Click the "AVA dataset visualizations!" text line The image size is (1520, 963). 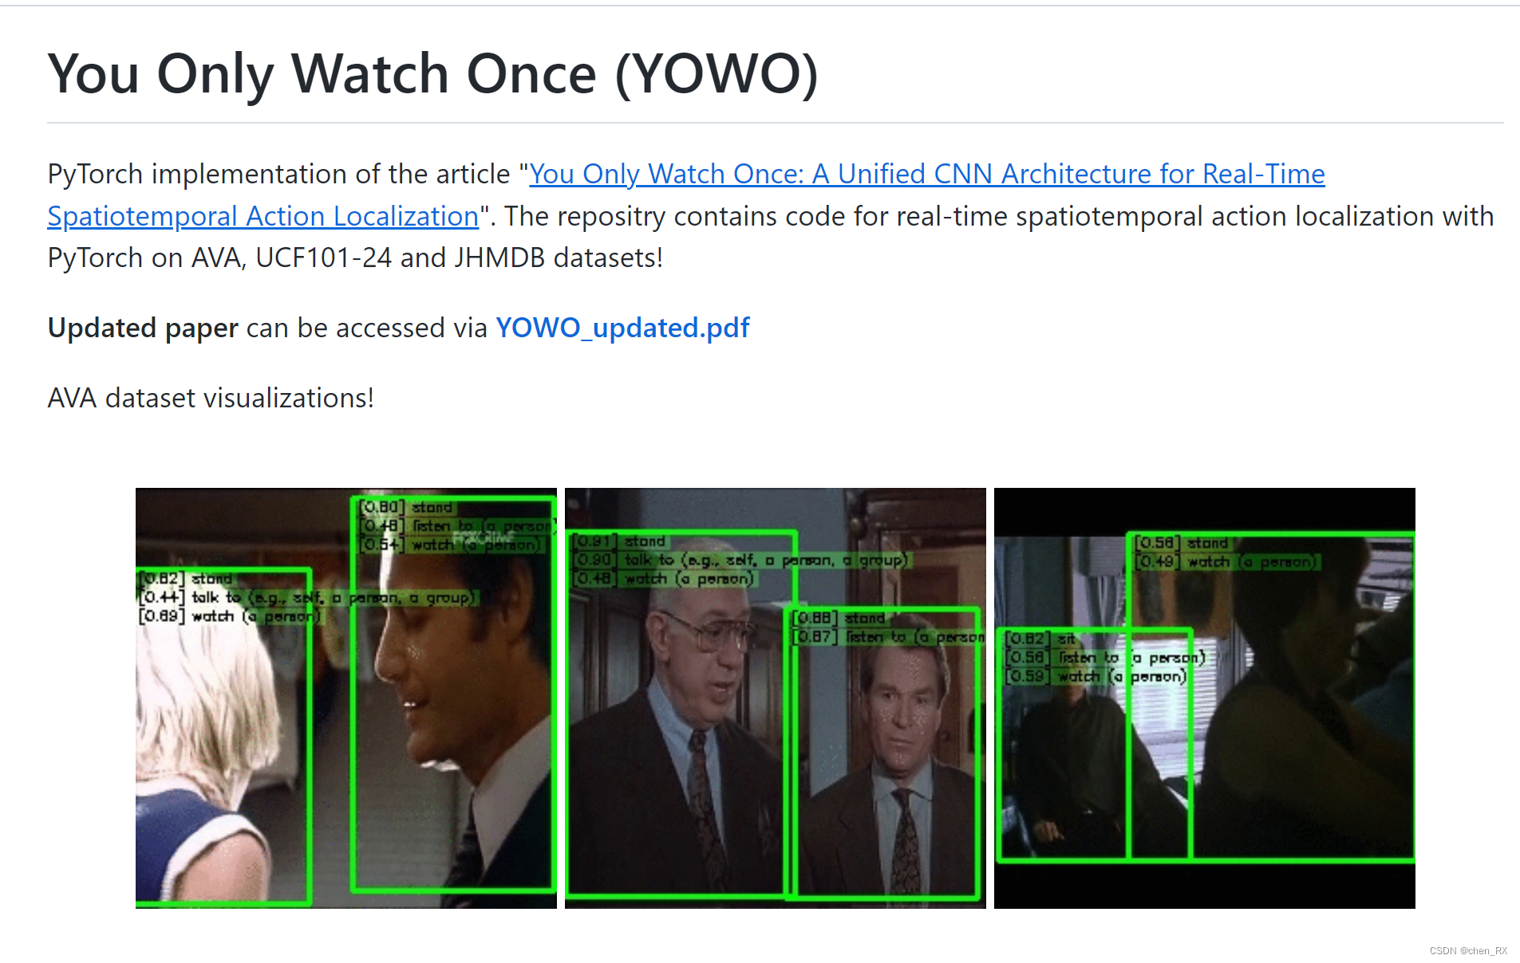point(211,398)
